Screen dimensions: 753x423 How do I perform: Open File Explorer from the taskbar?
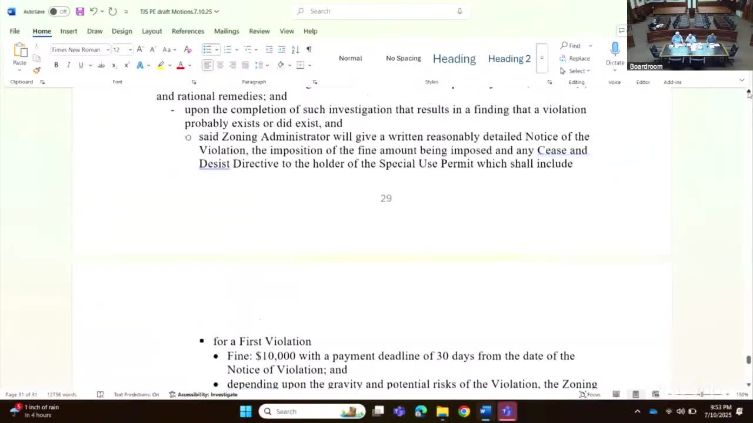pyautogui.click(x=442, y=411)
